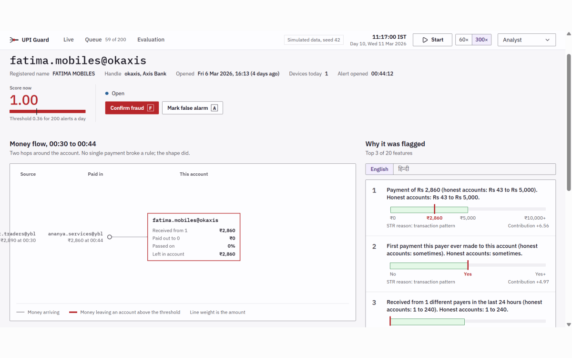
Task: Click the 'Alert opened 00:44:12' field
Action: coord(365,74)
